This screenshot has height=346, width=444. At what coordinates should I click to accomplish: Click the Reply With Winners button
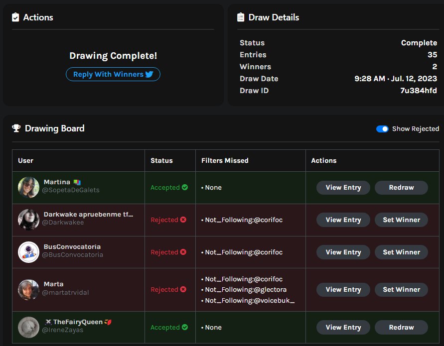pyautogui.click(x=113, y=74)
